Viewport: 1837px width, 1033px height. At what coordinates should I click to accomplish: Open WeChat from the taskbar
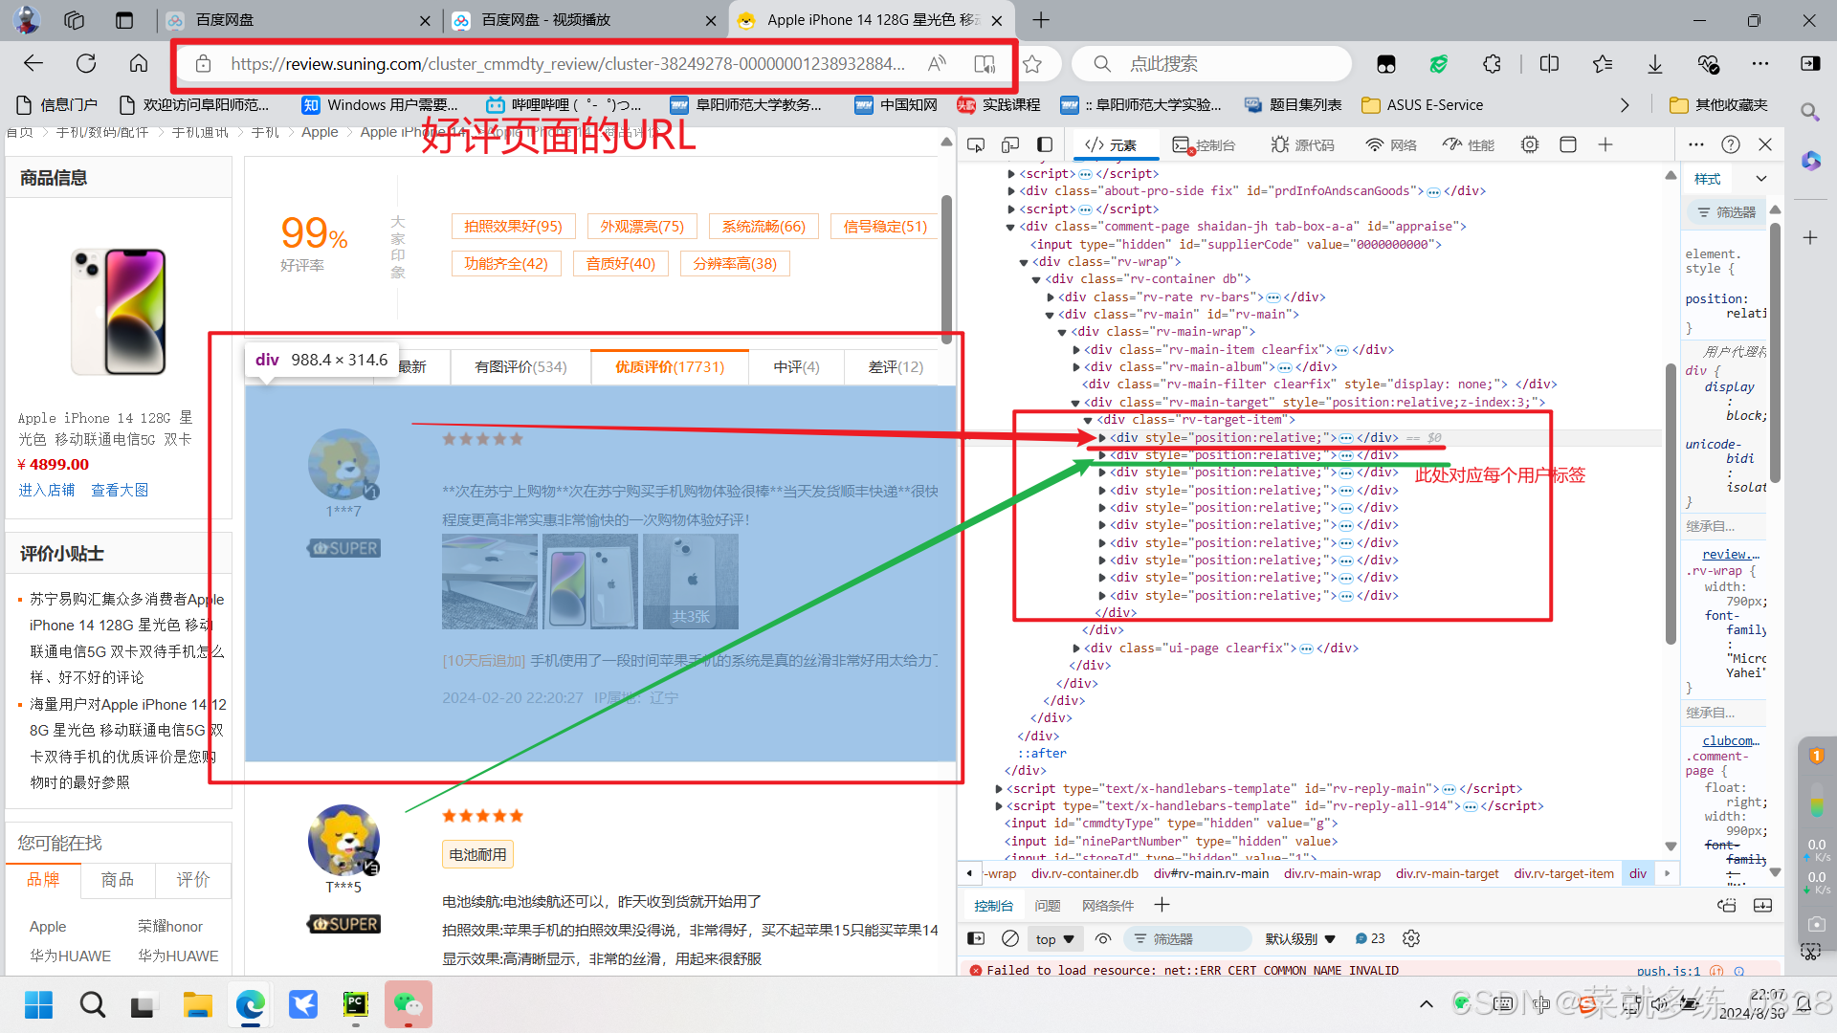pos(409,1004)
